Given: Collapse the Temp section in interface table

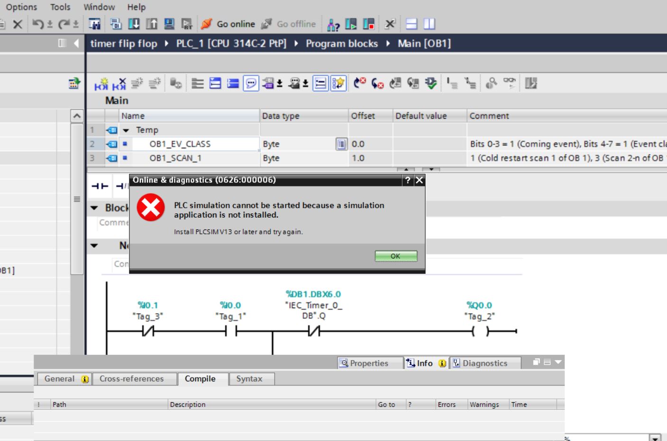Looking at the screenshot, I should click(126, 130).
